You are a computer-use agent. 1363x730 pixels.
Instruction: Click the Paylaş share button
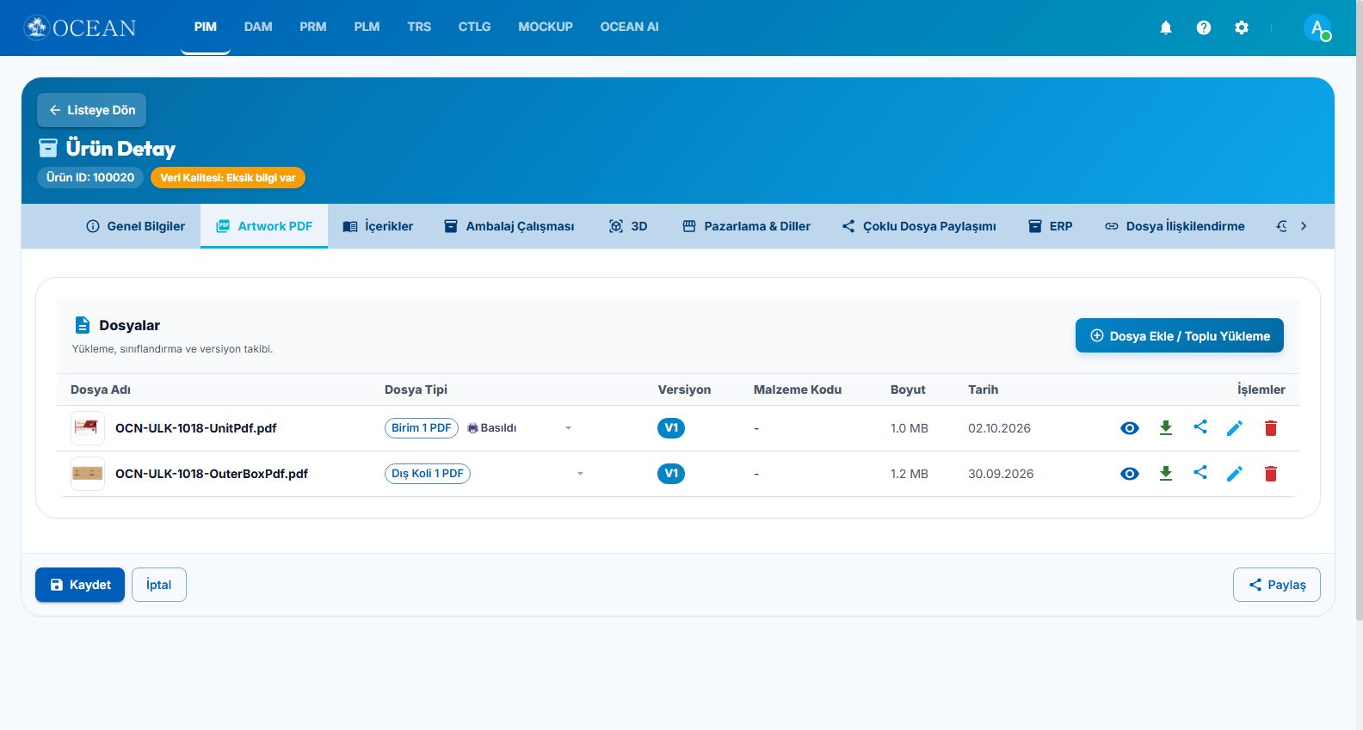tap(1277, 585)
